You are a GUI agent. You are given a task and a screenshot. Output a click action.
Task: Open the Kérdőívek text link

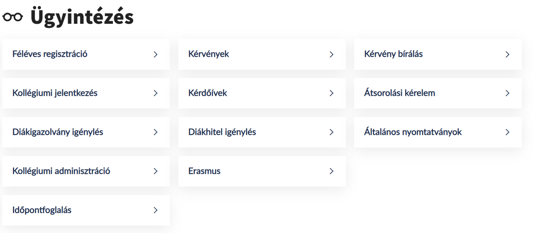click(207, 93)
